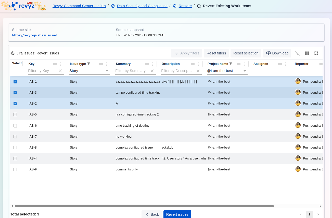
Task: Open Data Security and Compliance breadcrumb
Action: pyautogui.click(x=142, y=6)
